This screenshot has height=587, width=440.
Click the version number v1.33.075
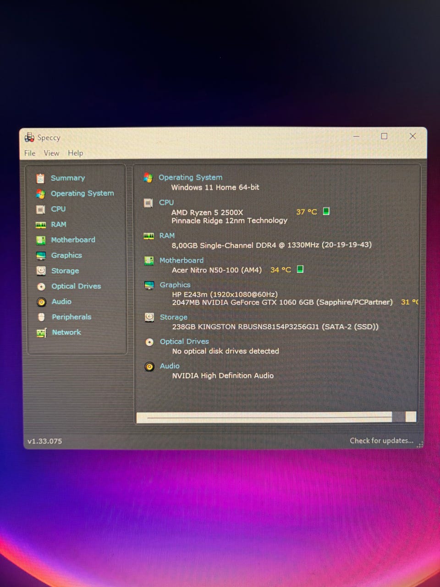click(x=45, y=441)
